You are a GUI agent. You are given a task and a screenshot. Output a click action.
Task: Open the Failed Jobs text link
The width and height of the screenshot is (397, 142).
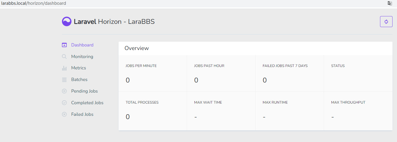click(x=82, y=114)
